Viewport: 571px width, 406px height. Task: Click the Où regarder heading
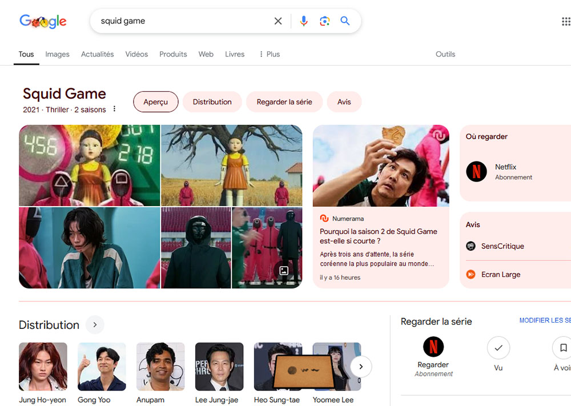point(486,136)
